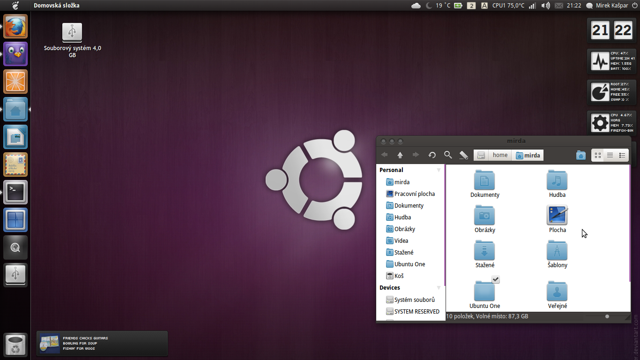Viewport: 640px width, 360px height.
Task: Launch Firefox from the dock
Action: click(x=15, y=26)
